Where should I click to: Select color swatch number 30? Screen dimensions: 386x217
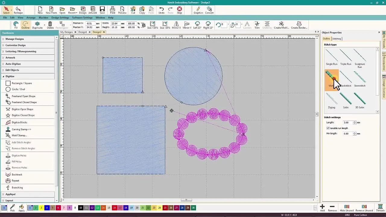pos(193,208)
